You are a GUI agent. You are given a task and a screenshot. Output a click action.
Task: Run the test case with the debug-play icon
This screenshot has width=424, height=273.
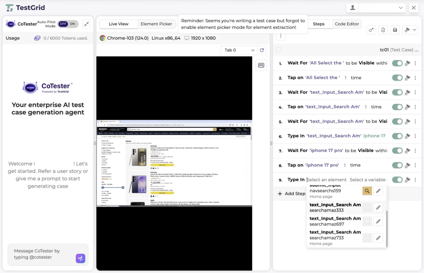[x=407, y=30]
